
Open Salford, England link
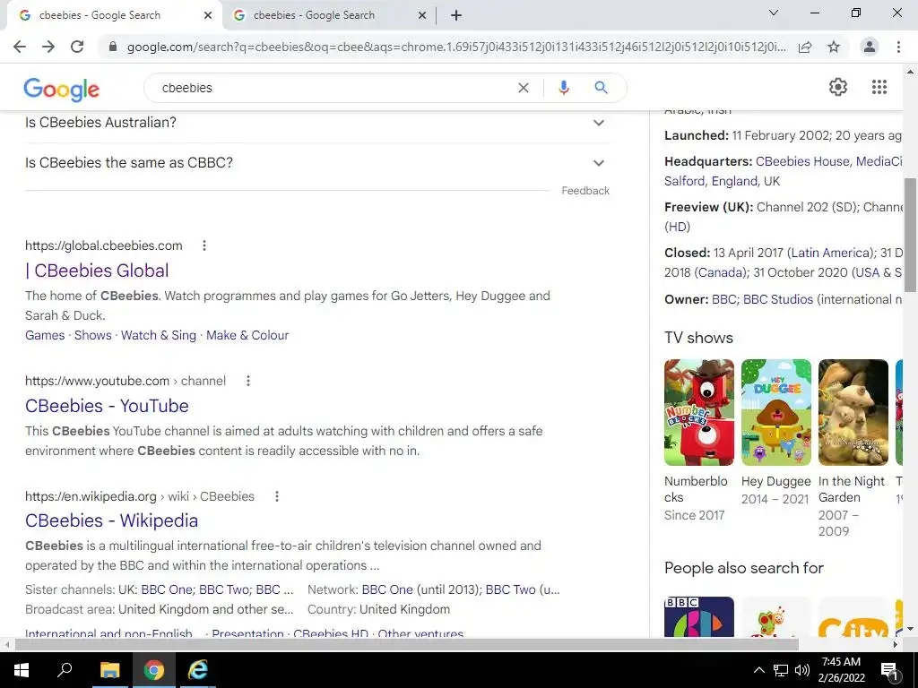coord(711,181)
